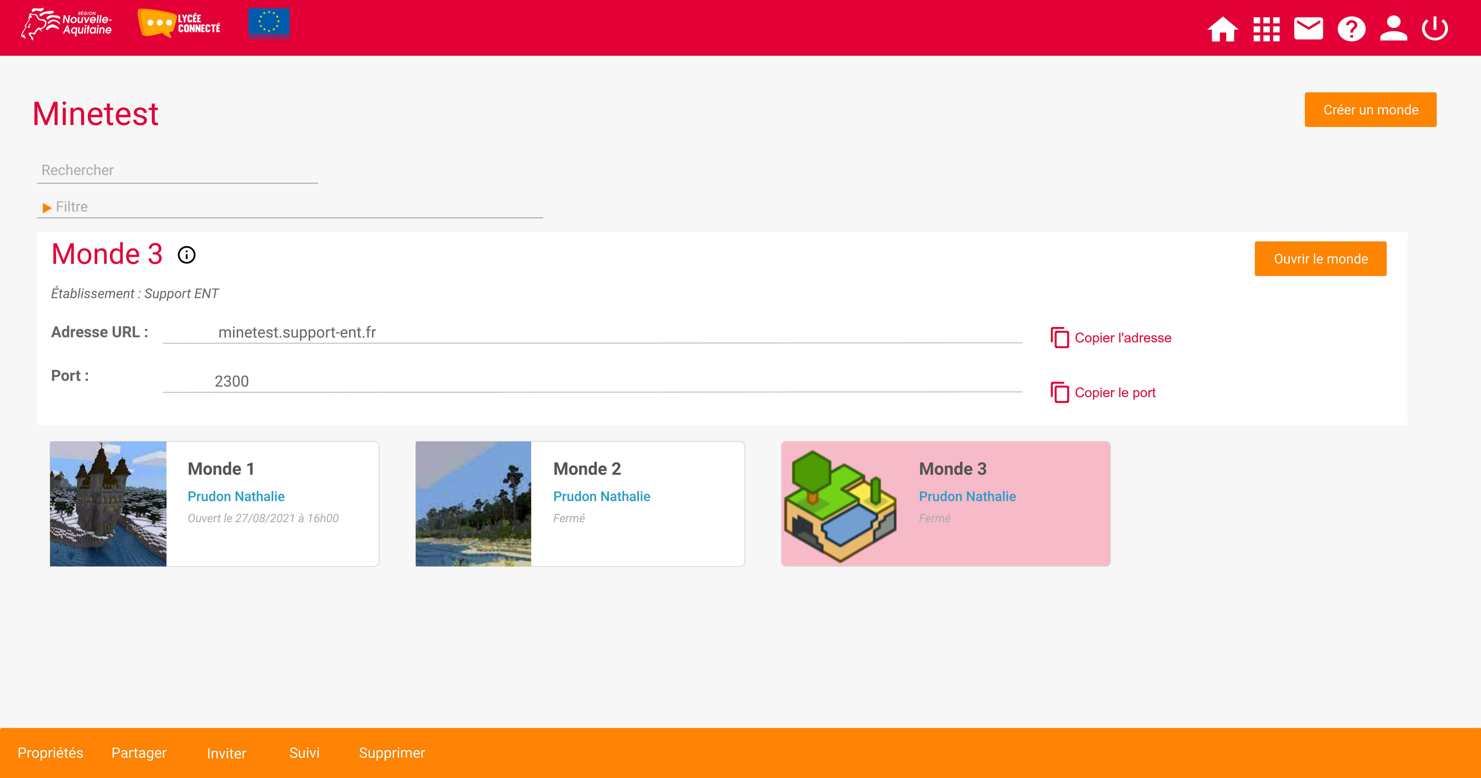1481x778 pixels.
Task: Select Supprimer in the bottom bar
Action: (392, 753)
